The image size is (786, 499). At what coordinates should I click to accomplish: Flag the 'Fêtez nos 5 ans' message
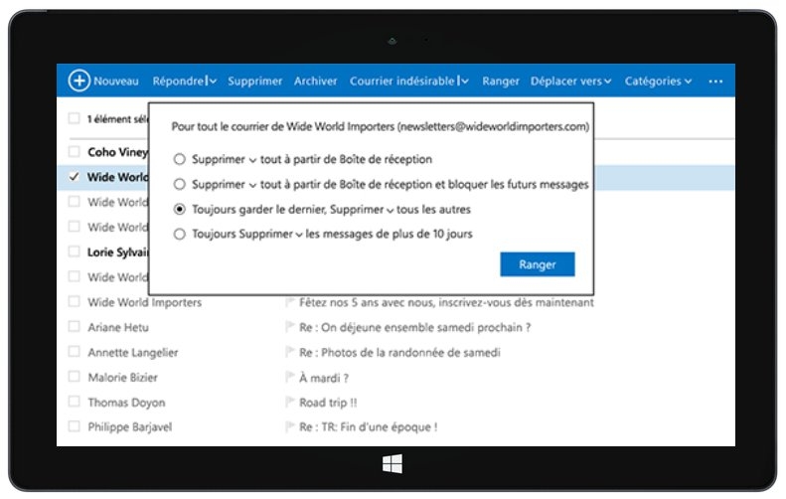[290, 302]
